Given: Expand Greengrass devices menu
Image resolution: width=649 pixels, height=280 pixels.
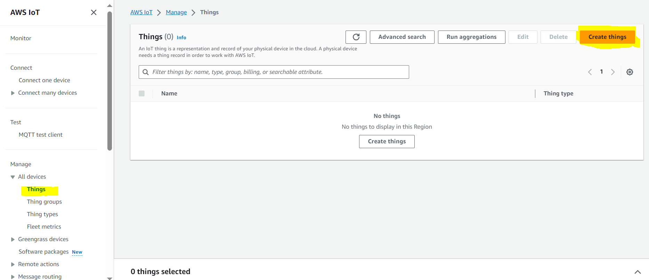Looking at the screenshot, I should pos(13,239).
